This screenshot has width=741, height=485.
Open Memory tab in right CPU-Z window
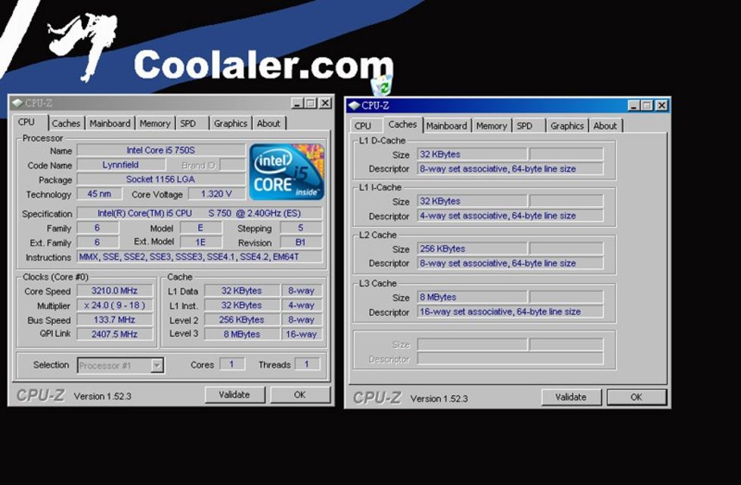(x=491, y=125)
